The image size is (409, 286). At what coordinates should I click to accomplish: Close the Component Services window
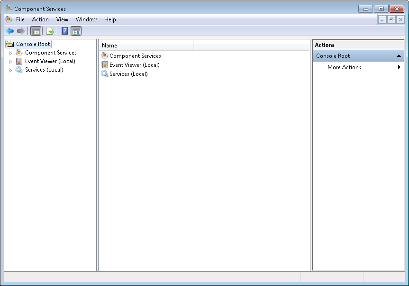(397, 9)
